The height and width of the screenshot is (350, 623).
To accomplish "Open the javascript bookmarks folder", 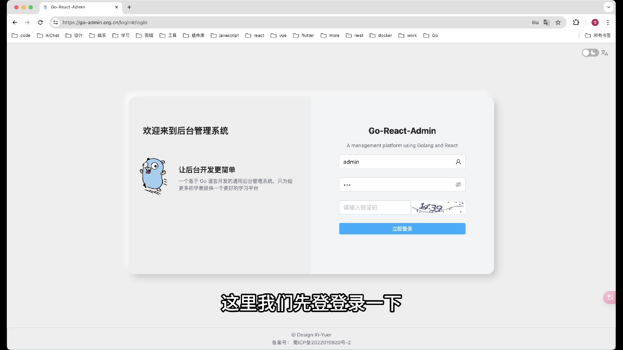I will [x=225, y=36].
